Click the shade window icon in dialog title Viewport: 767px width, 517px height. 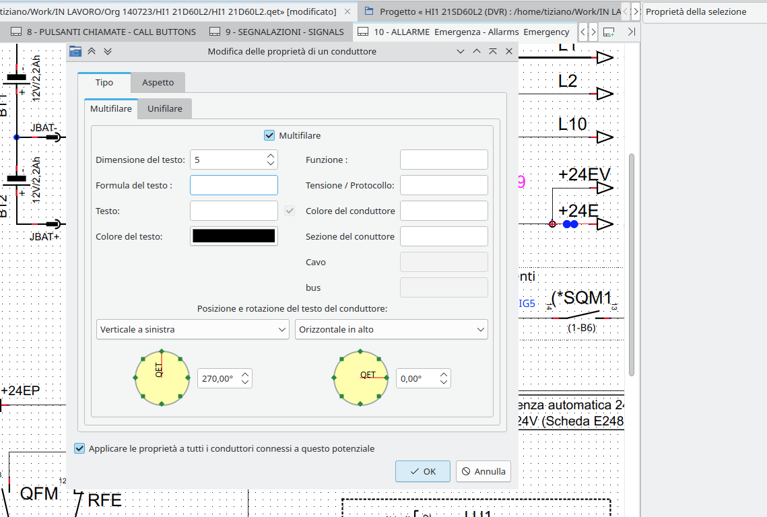pos(492,52)
